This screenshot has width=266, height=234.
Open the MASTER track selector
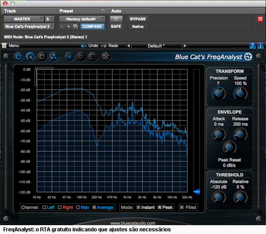click(x=23, y=19)
